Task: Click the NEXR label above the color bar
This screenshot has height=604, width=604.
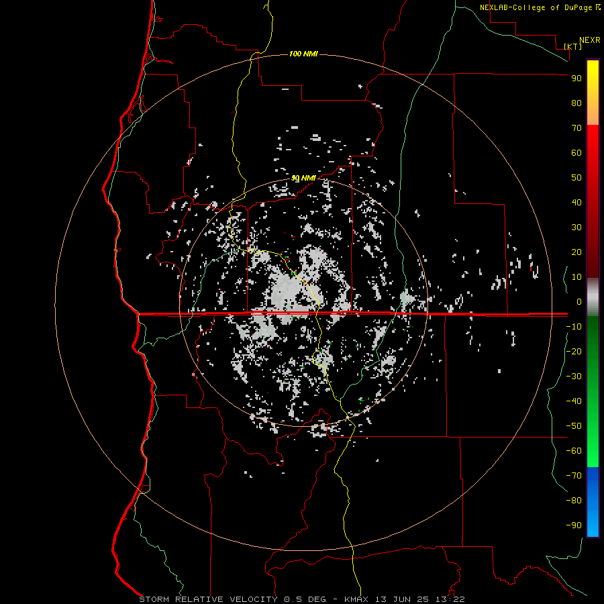Action: (590, 40)
